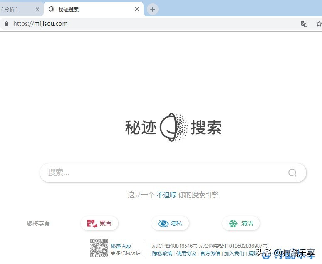Close the 秘迹搜索 tab
This screenshot has width=322, height=264.
click(137, 9)
